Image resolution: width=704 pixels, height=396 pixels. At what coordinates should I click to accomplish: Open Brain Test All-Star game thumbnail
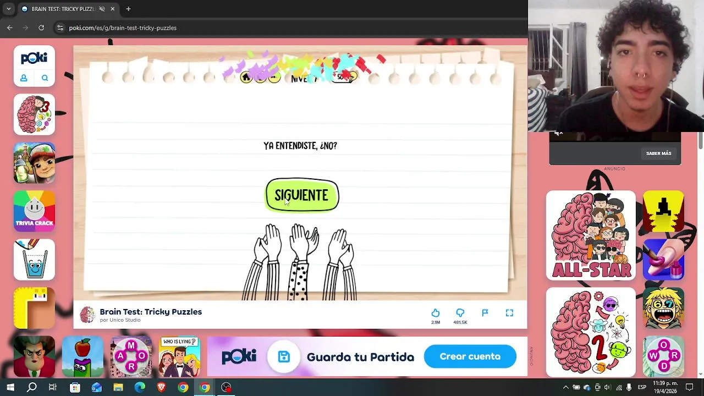(x=591, y=235)
